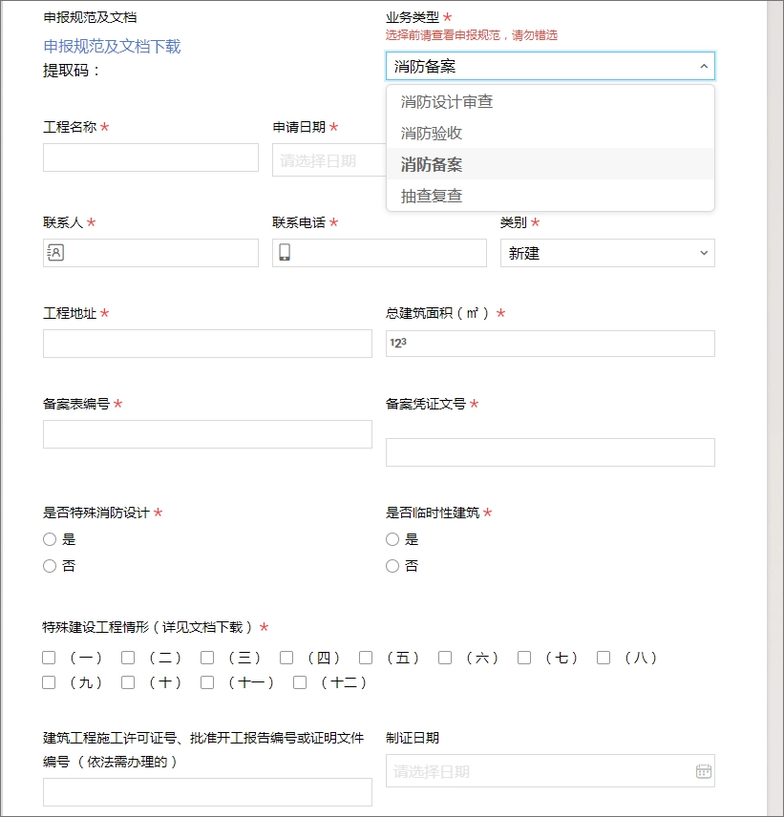Focus the 工程地址 input box

207,344
